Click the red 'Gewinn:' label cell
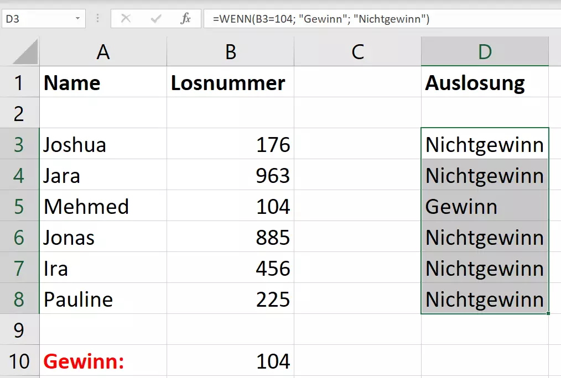 (x=103, y=360)
